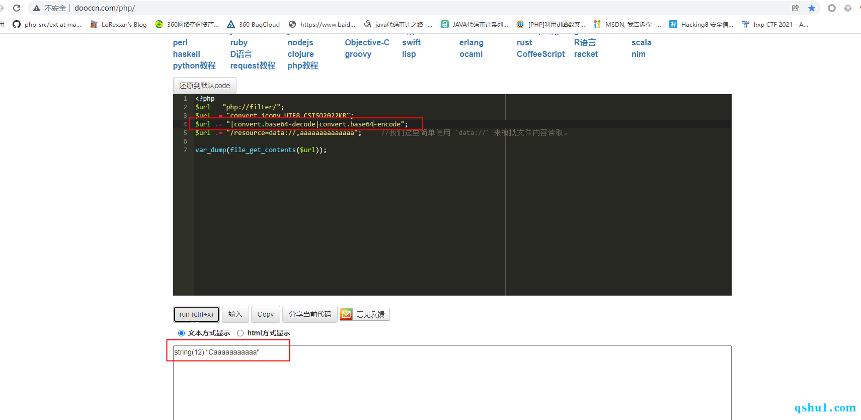Open the request教程 link
861x420 pixels.
pos(253,66)
